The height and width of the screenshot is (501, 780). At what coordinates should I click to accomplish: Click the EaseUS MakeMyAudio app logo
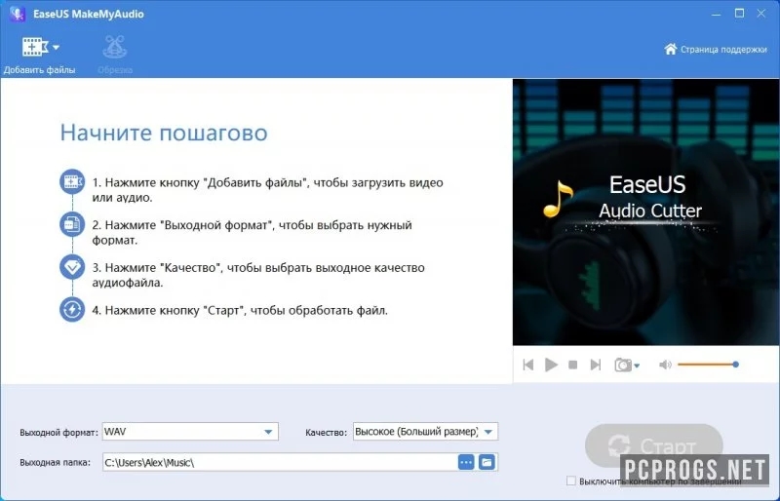[x=18, y=14]
